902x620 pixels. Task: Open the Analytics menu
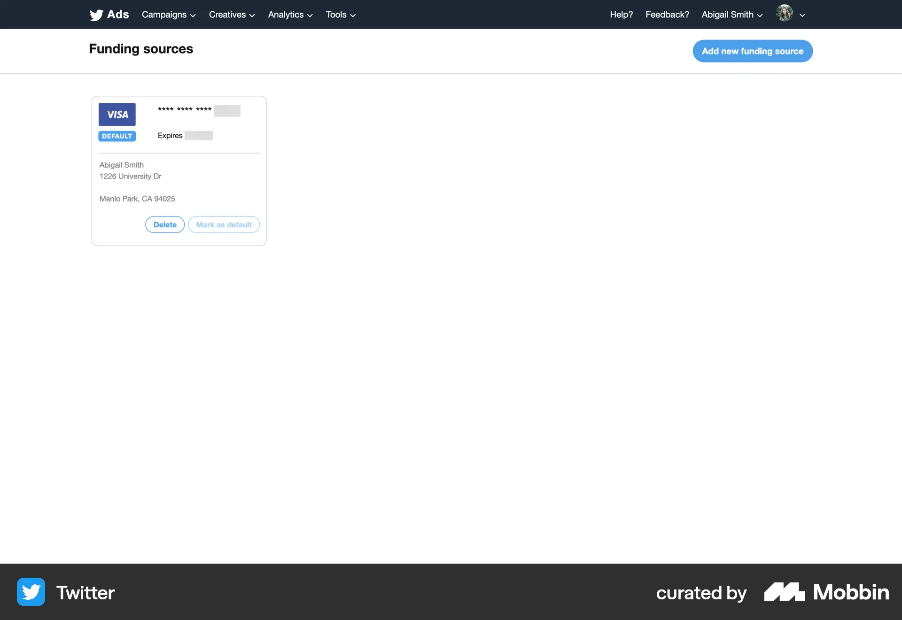[x=289, y=15]
